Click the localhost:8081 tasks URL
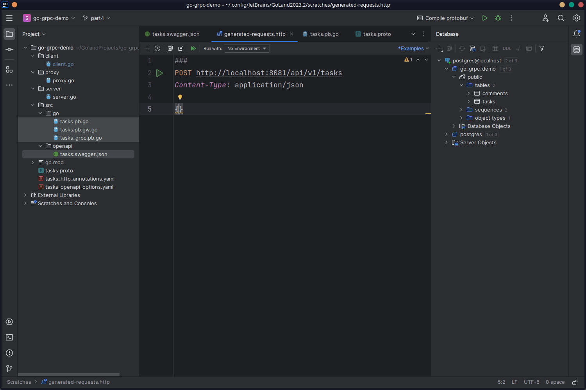Viewport: 586px width, 390px height. [269, 73]
